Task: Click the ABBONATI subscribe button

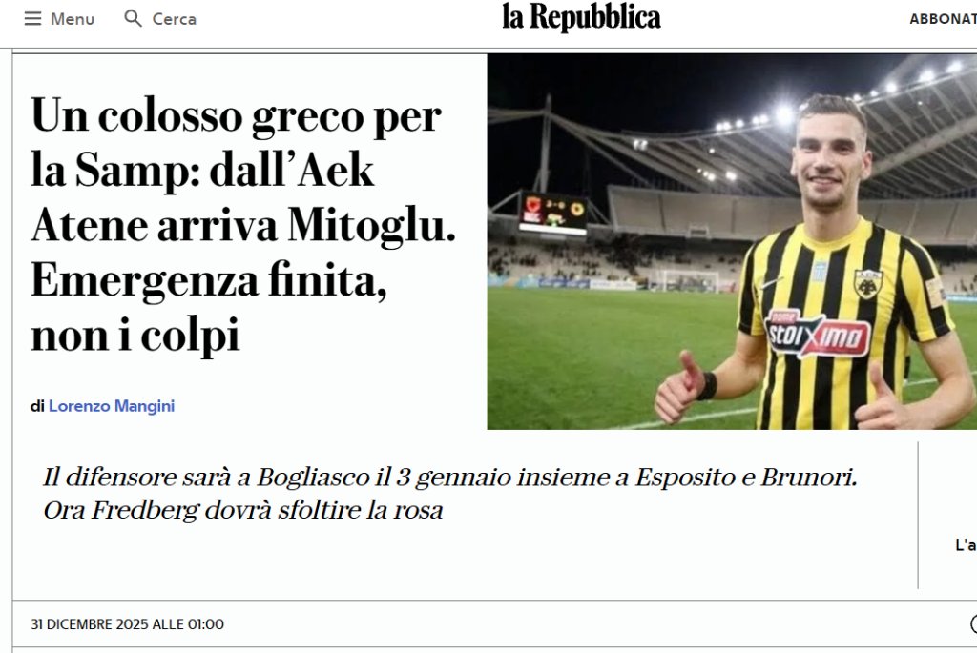Action: (943, 19)
